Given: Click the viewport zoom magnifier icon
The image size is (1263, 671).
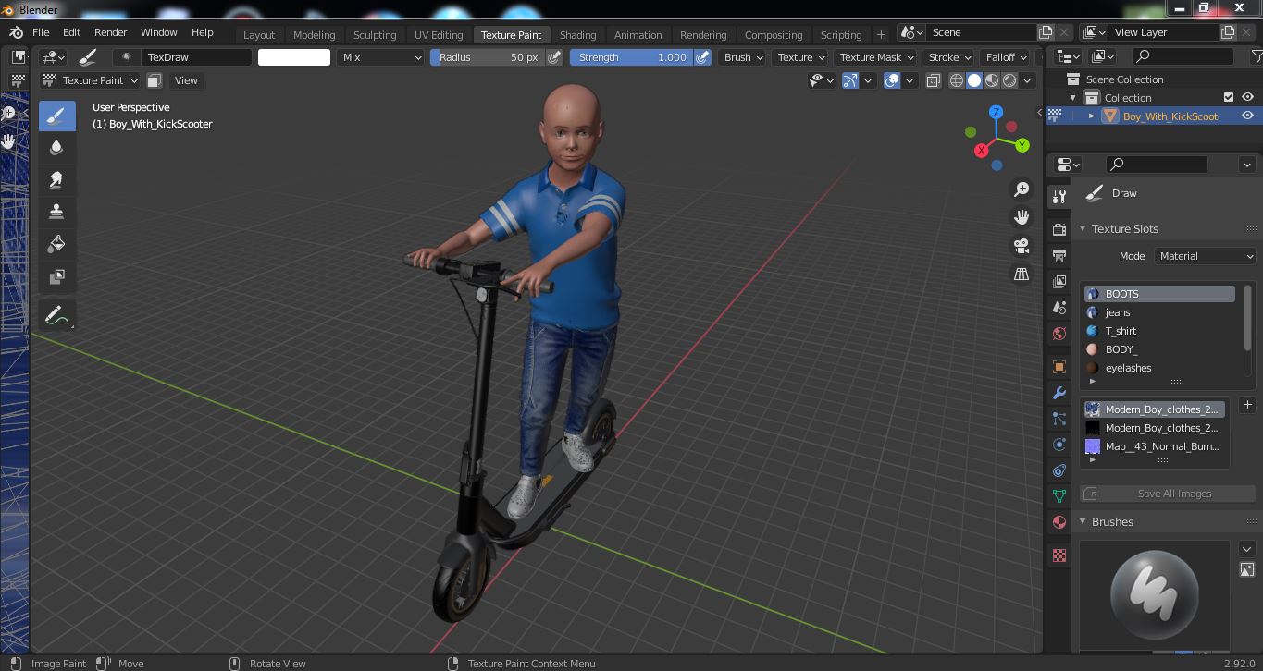Looking at the screenshot, I should click(1022, 189).
